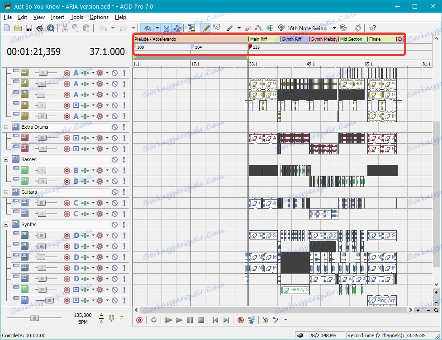Click the Main Riff section marker

264,39
